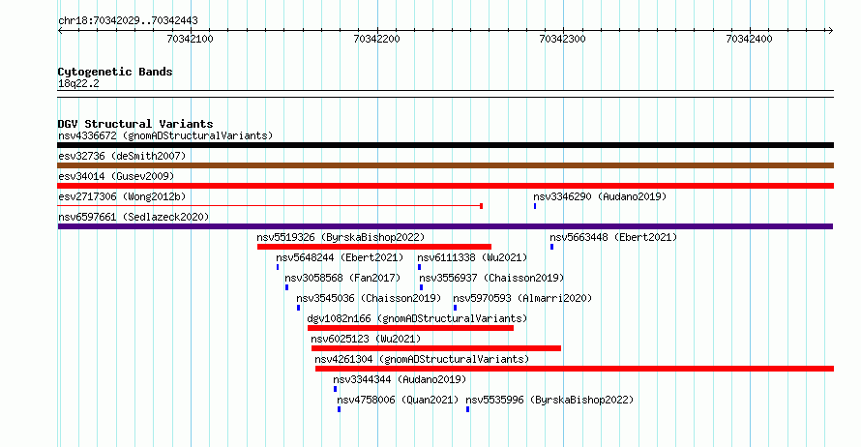Click the 70342100 ruler position label
861x447 pixels.
click(x=190, y=39)
